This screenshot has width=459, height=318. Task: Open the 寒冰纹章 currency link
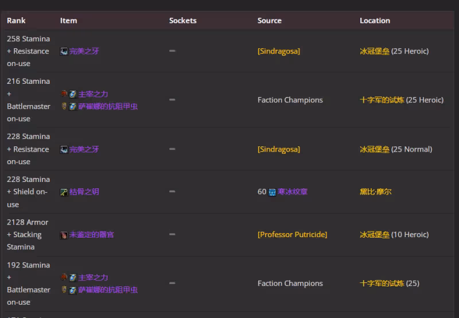[293, 192]
